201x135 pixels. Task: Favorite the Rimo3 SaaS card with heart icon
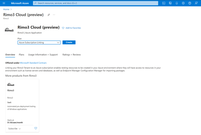(x=36, y=128)
